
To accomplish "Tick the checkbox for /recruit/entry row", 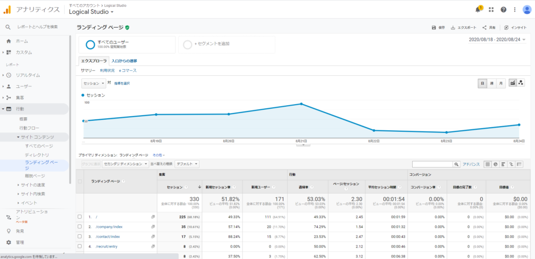I will pyautogui.click(x=79, y=246).
